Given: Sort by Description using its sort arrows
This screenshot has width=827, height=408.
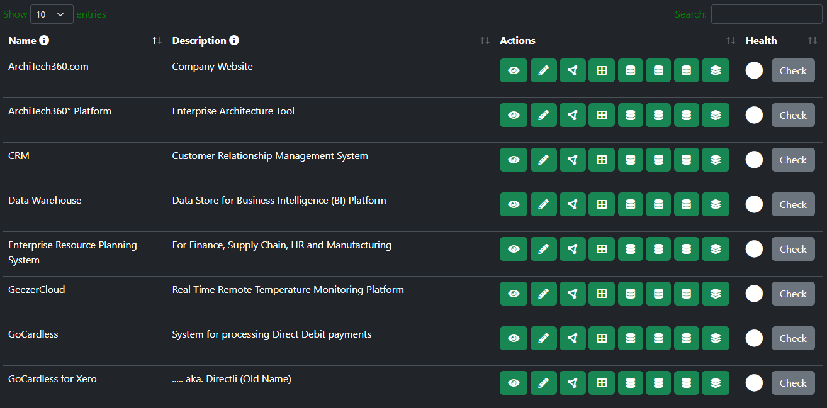Looking at the screenshot, I should [485, 40].
